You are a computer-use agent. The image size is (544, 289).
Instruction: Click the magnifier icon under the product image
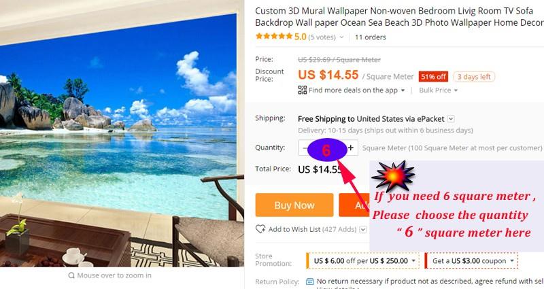point(71,275)
